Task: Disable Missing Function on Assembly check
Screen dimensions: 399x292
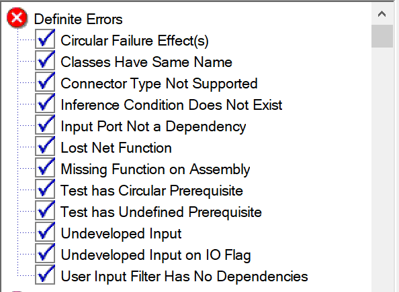Action: coord(45,167)
